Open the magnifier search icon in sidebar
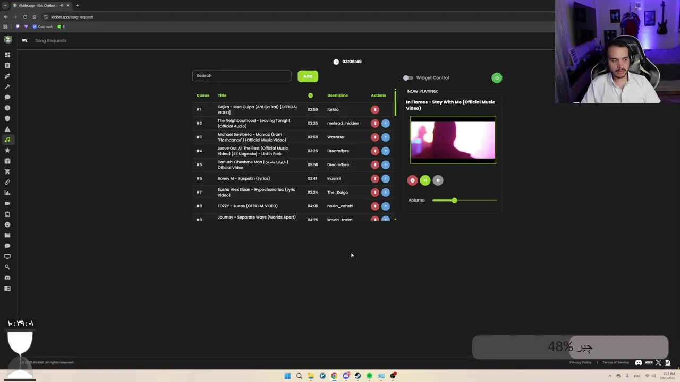680x382 pixels. 7,267
